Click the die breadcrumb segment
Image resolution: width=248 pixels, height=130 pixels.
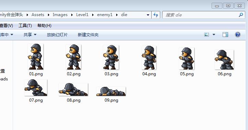coord(124,15)
